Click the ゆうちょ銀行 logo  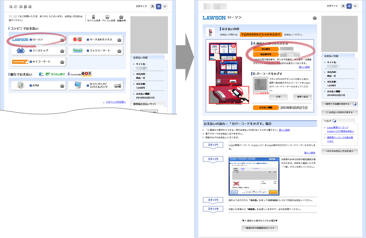pos(55,74)
